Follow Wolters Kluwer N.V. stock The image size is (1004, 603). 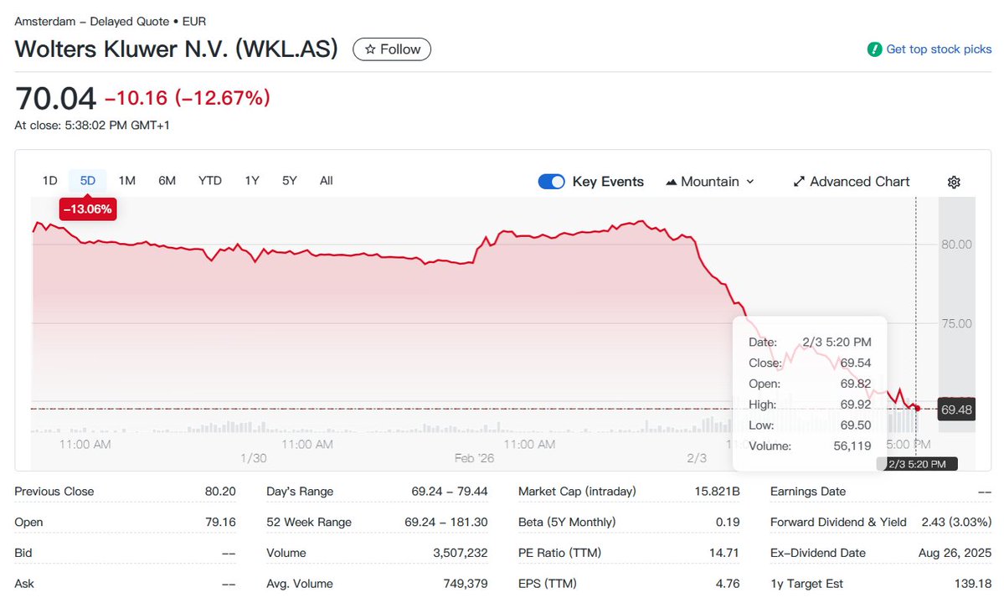click(x=392, y=49)
